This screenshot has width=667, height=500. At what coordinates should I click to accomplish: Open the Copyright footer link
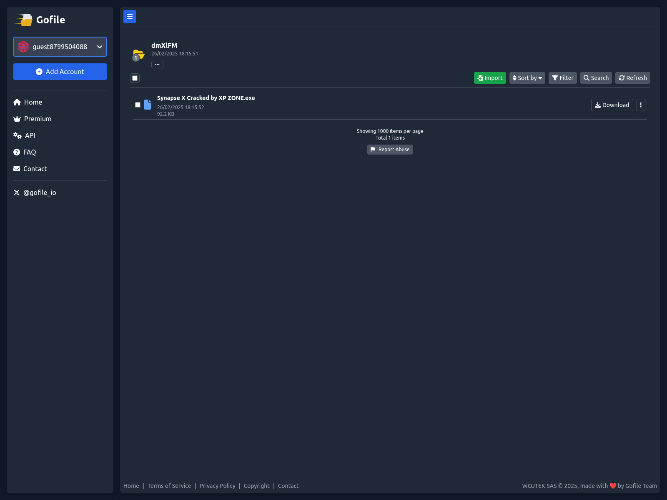point(257,486)
